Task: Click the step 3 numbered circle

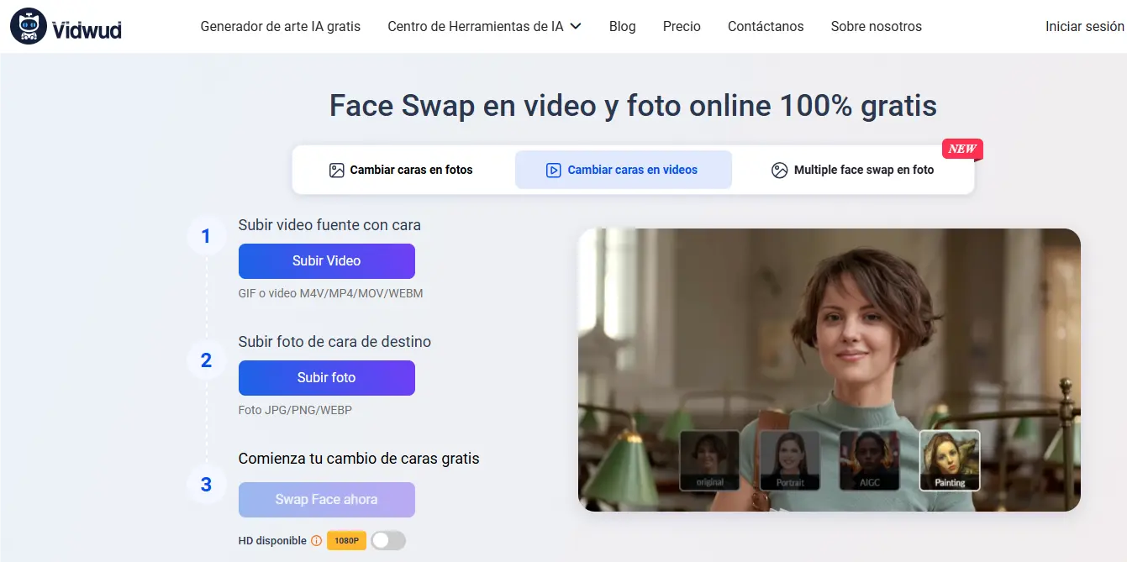Action: coord(206,485)
